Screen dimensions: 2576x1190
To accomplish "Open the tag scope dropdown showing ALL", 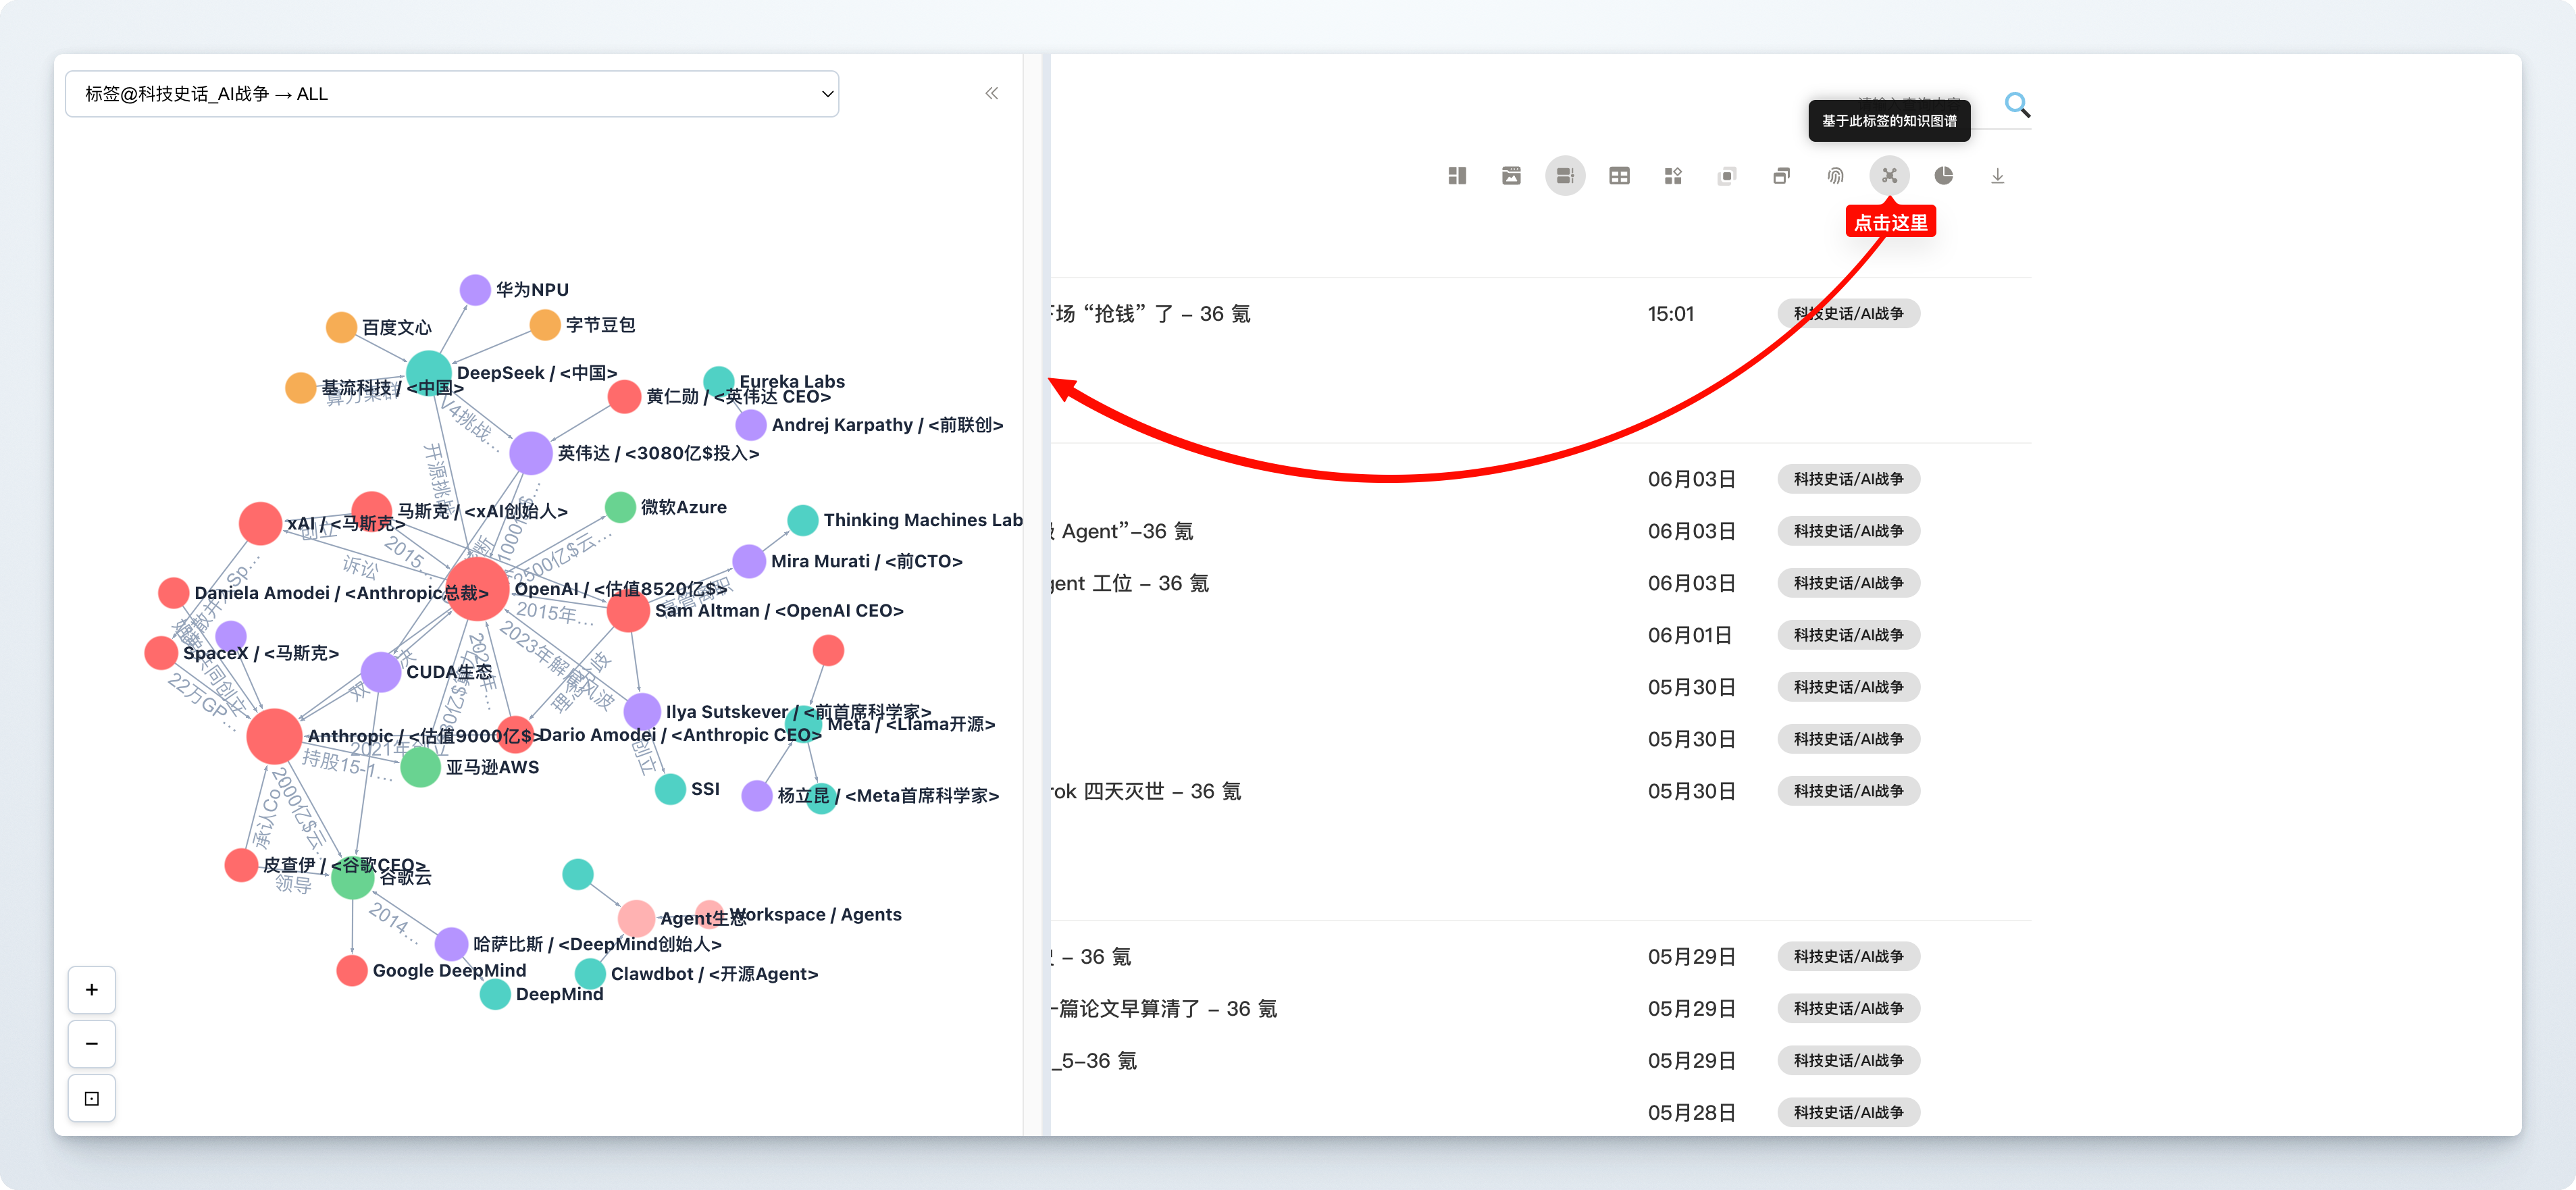I will pos(452,93).
